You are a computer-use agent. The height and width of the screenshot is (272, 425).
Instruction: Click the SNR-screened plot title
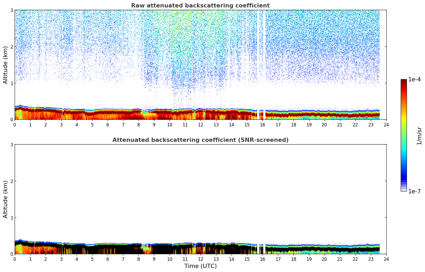tap(200, 140)
